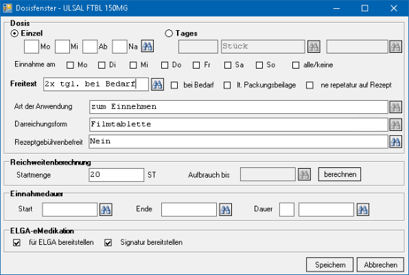409x275 pixels.
Task: Enable the bei Bedarf checkbox
Action: (x=174, y=85)
